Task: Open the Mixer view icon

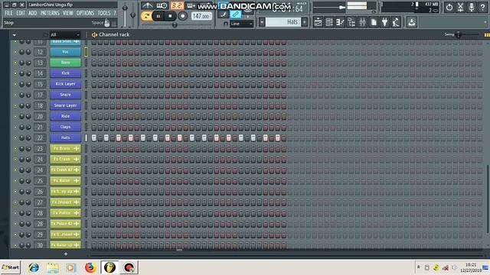Action: [362, 22]
